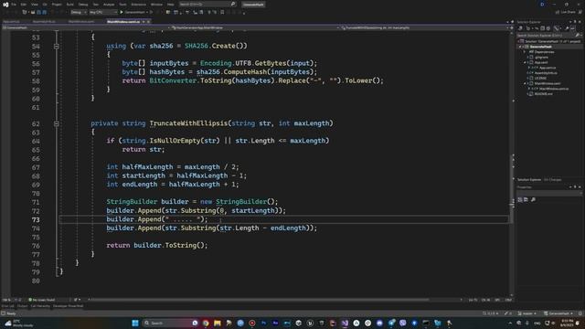This screenshot has height=329, width=585.
Task: Open the File menu
Action: pos(14,4)
